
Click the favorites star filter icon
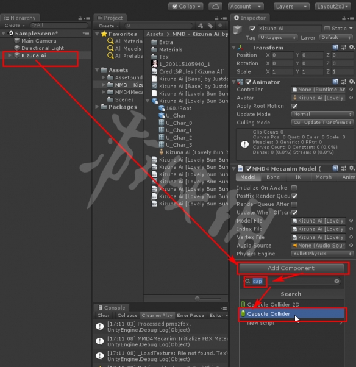pos(220,26)
